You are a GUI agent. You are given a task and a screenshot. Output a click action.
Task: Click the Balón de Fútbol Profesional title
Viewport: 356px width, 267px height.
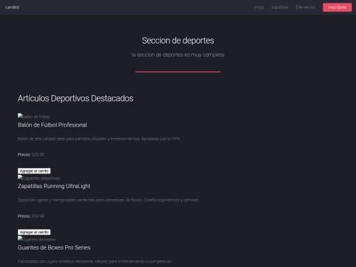(52, 125)
